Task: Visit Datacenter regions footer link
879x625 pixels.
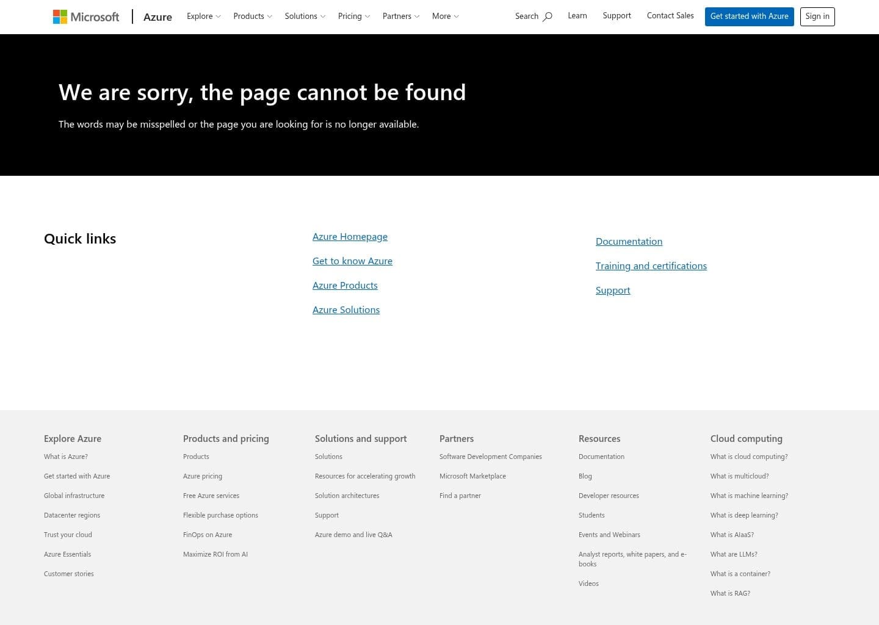Action: (x=72, y=515)
